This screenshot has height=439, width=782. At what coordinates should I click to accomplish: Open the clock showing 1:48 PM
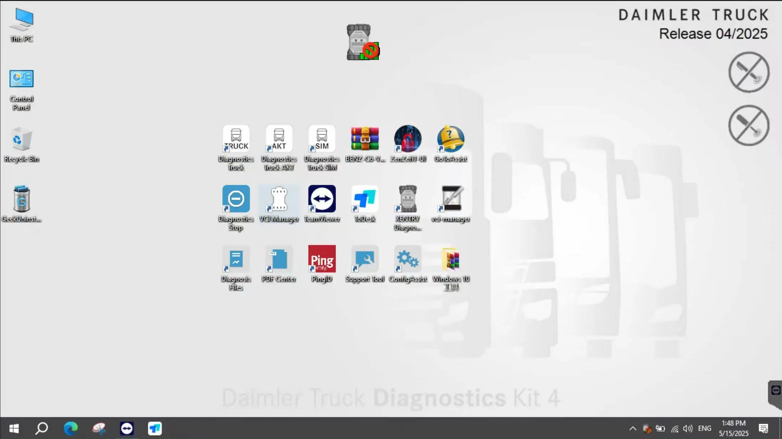pyautogui.click(x=734, y=428)
